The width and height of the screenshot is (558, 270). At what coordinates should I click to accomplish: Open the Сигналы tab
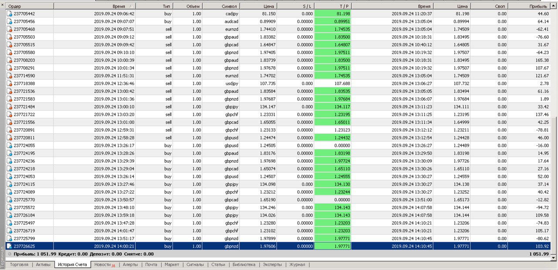click(x=195, y=264)
